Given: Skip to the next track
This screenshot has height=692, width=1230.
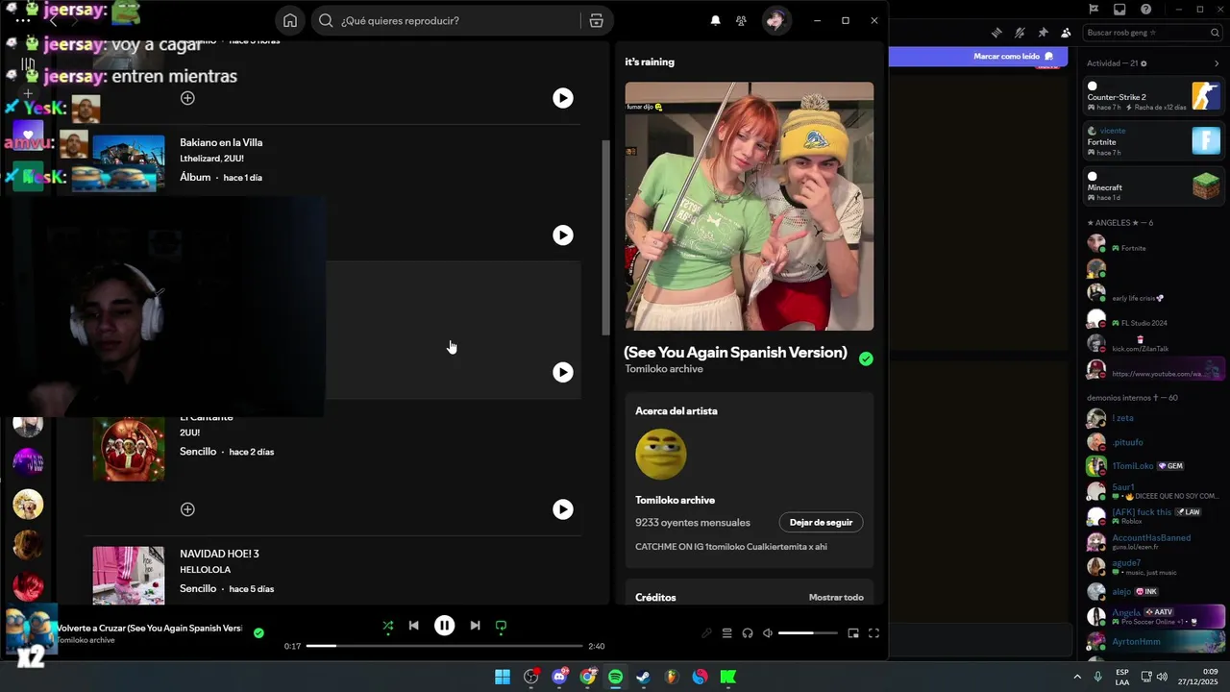Looking at the screenshot, I should (x=475, y=626).
